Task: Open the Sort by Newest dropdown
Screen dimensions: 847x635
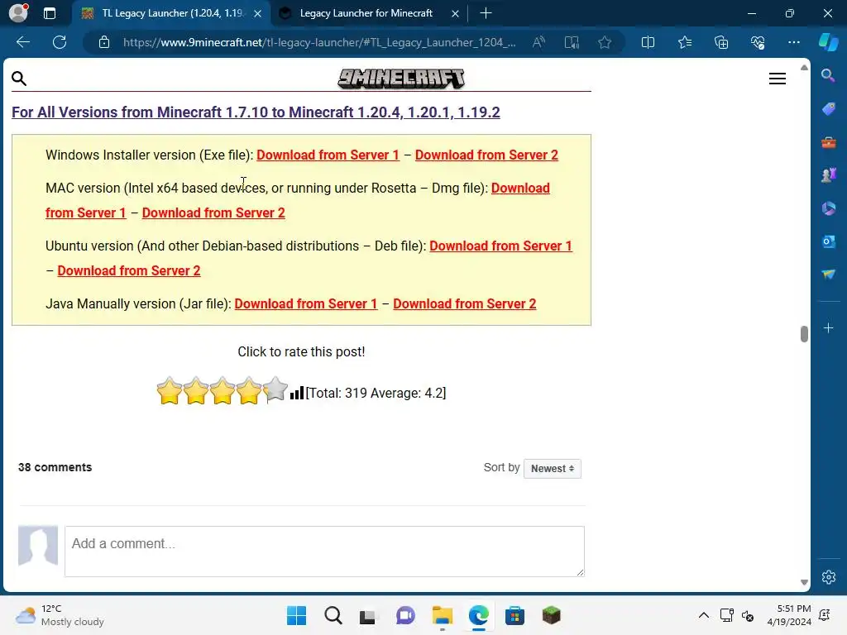Action: coord(552,468)
